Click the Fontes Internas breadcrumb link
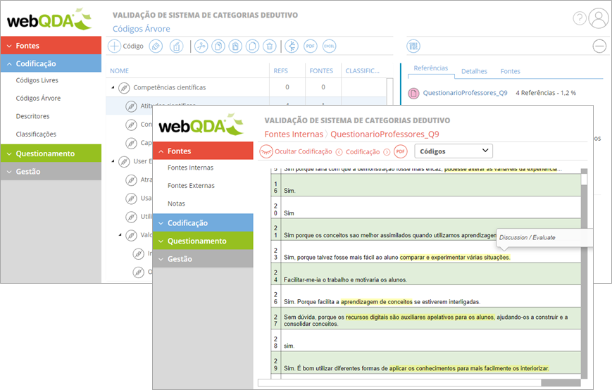 pyautogui.click(x=294, y=134)
